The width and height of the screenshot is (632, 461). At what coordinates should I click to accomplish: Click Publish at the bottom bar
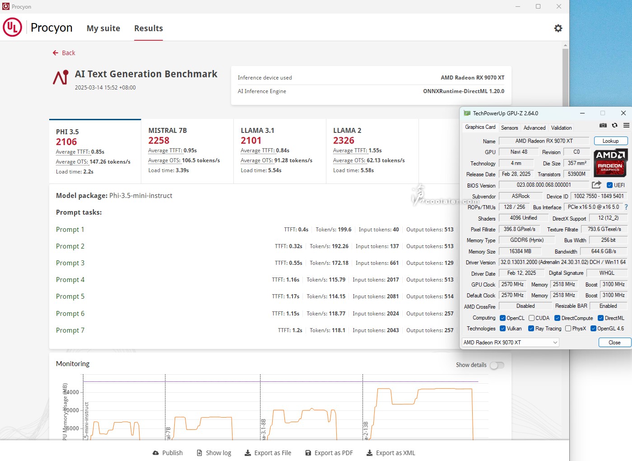tap(167, 453)
